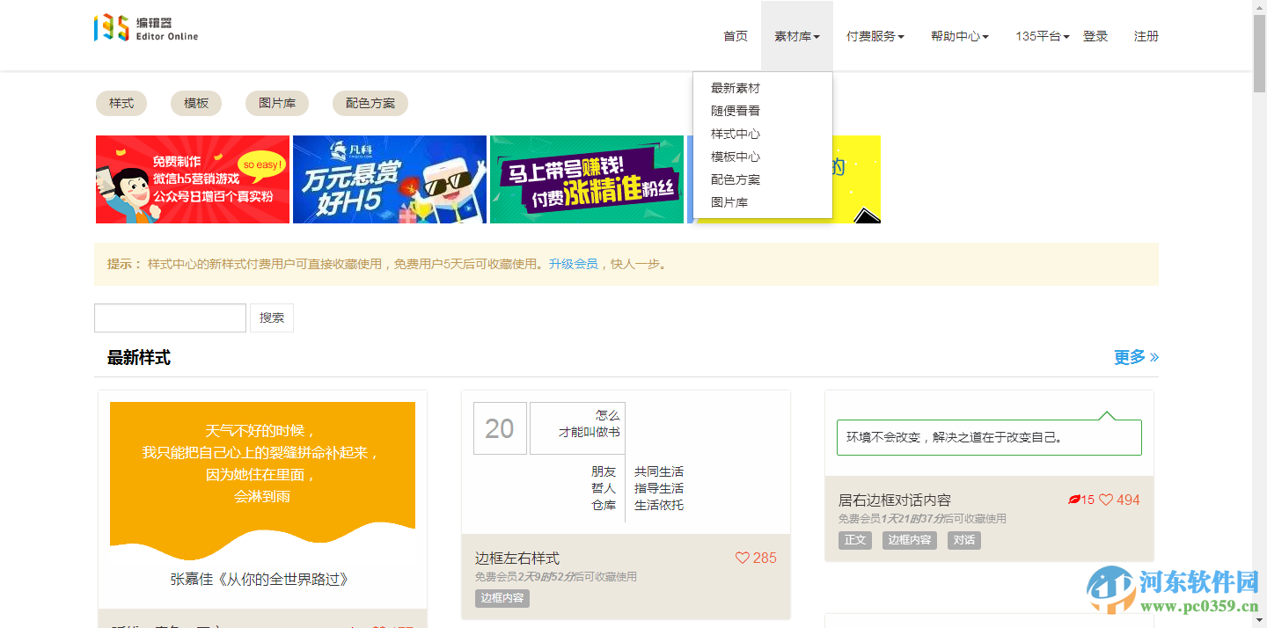The height and width of the screenshot is (628, 1267).
Task: Click the 最新样式 section heading
Action: [x=139, y=357]
